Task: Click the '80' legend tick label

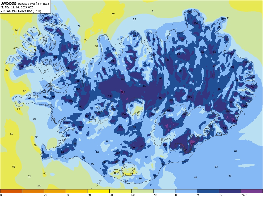Action: pos(177,195)
